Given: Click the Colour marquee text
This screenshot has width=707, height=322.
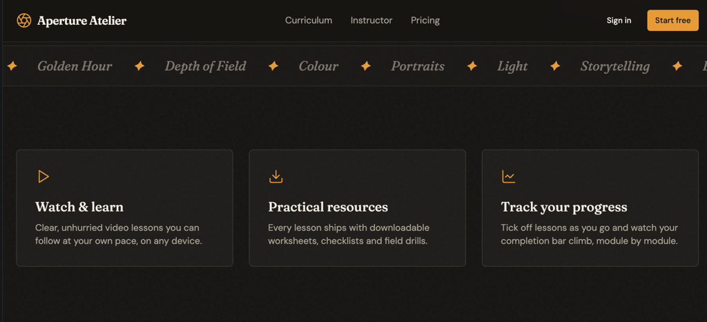Looking at the screenshot, I should (318, 66).
